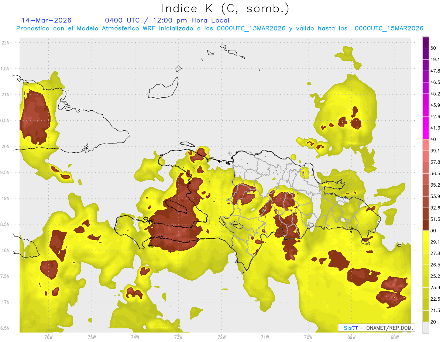Click the latitude axis label "18N"
Viewport: 443px width, 342px height.
coord(6,250)
